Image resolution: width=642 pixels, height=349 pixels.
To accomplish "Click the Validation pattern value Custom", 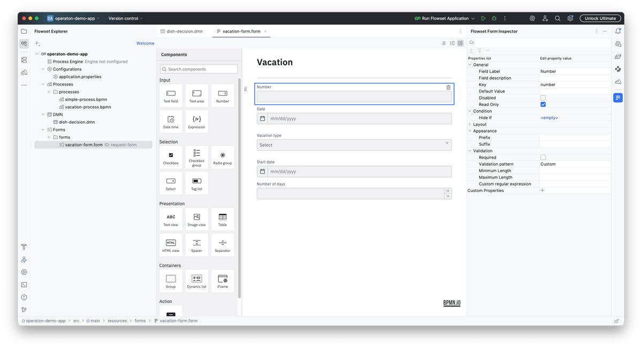I will pos(548,164).
